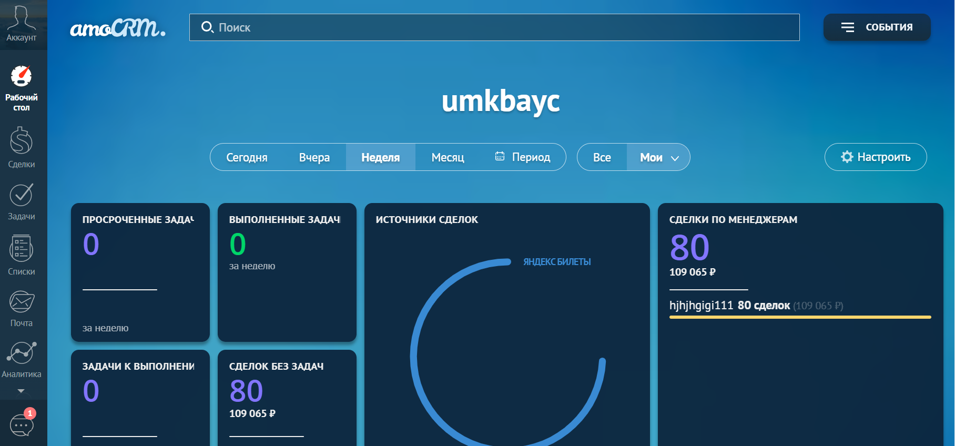Image resolution: width=955 pixels, height=446 pixels.
Task: Select the Сегодня (Today) period
Action: (x=247, y=157)
